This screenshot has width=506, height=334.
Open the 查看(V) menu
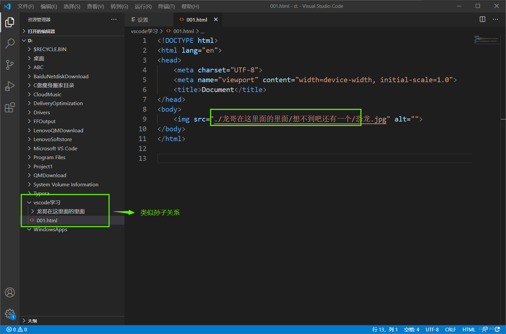tap(95, 6)
